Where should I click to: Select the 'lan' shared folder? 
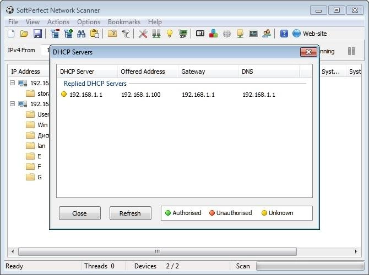(36, 146)
